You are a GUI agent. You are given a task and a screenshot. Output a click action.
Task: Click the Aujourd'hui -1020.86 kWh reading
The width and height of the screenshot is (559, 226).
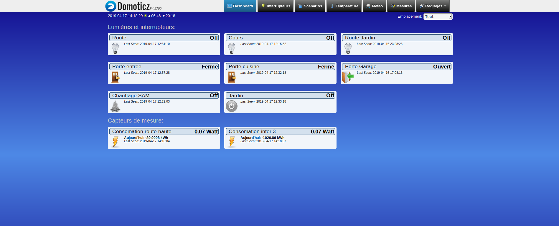pyautogui.click(x=263, y=138)
